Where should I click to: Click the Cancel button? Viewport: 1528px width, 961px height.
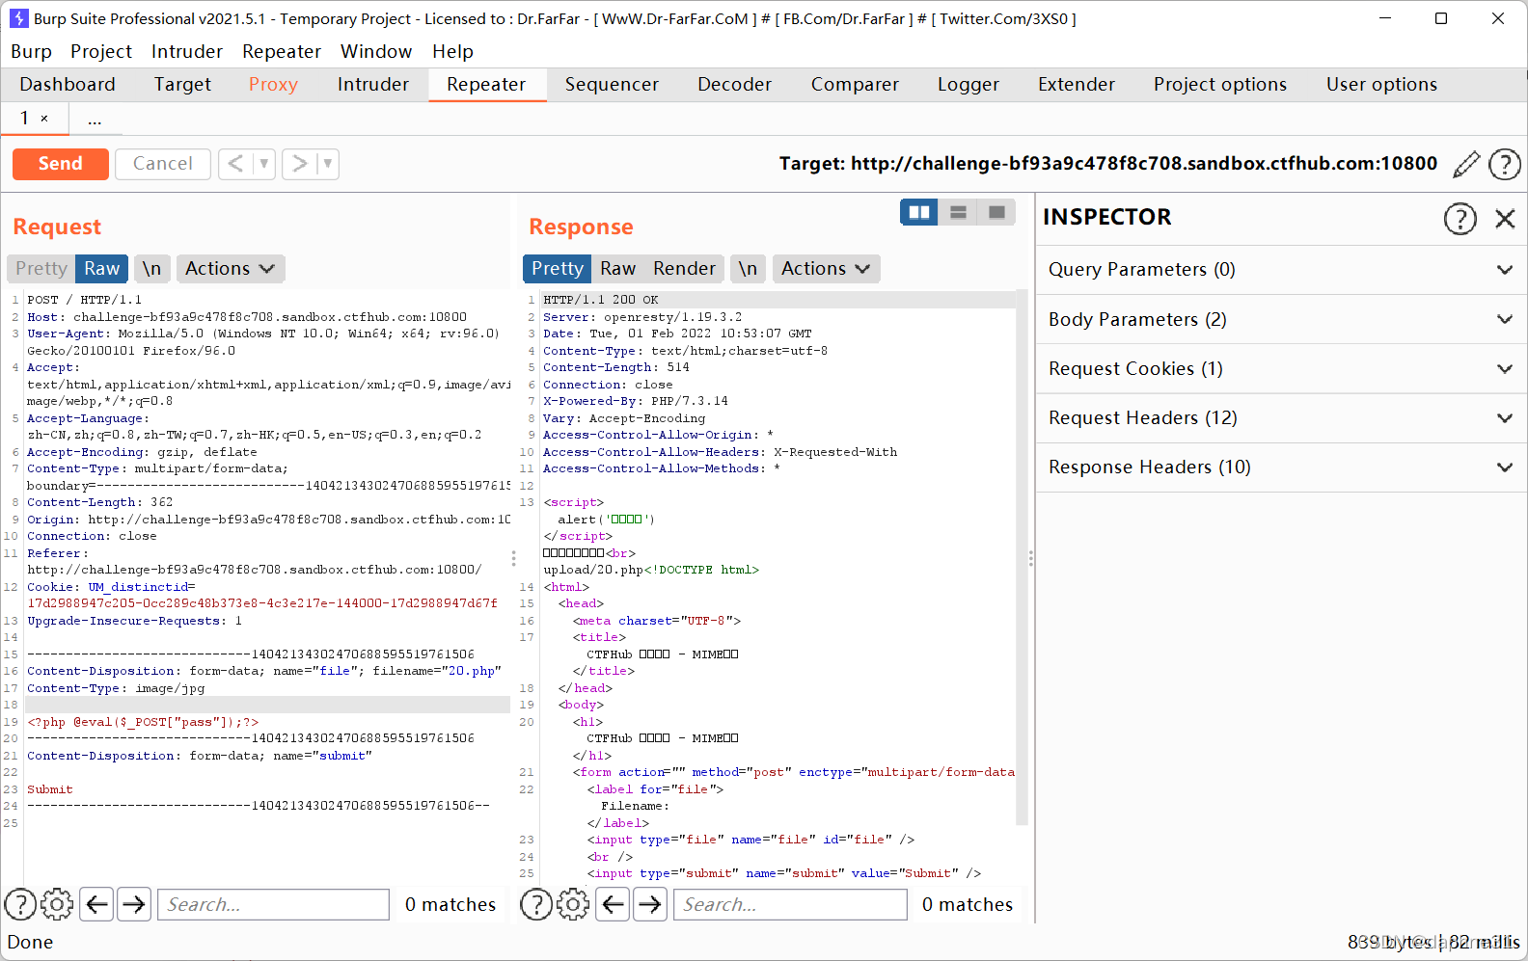click(162, 164)
